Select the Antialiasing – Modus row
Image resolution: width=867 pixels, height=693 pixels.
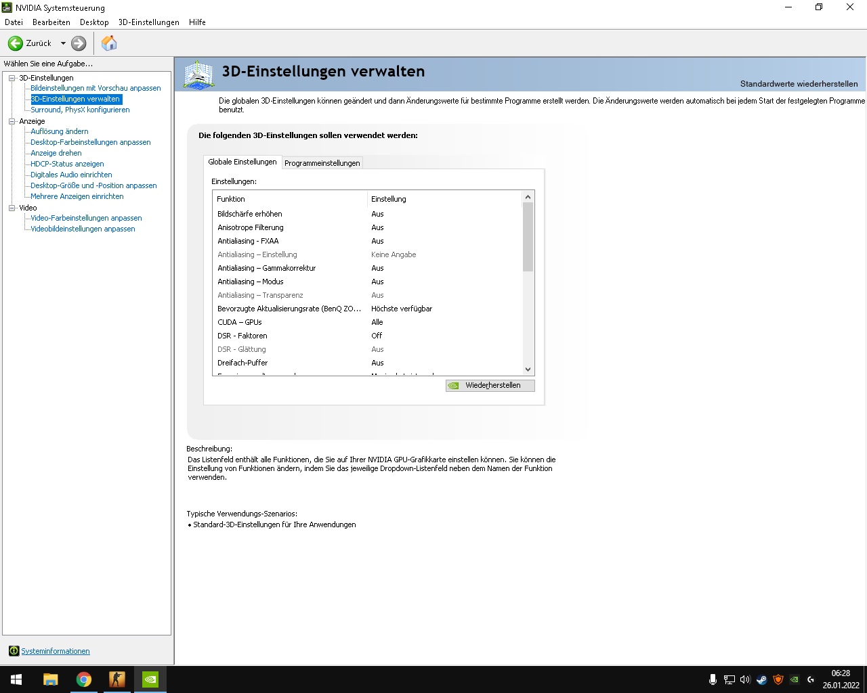click(x=368, y=282)
